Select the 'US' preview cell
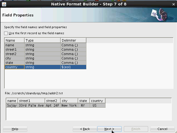Image resolution: width=177 pixels, height=133 pixels. 97,106
